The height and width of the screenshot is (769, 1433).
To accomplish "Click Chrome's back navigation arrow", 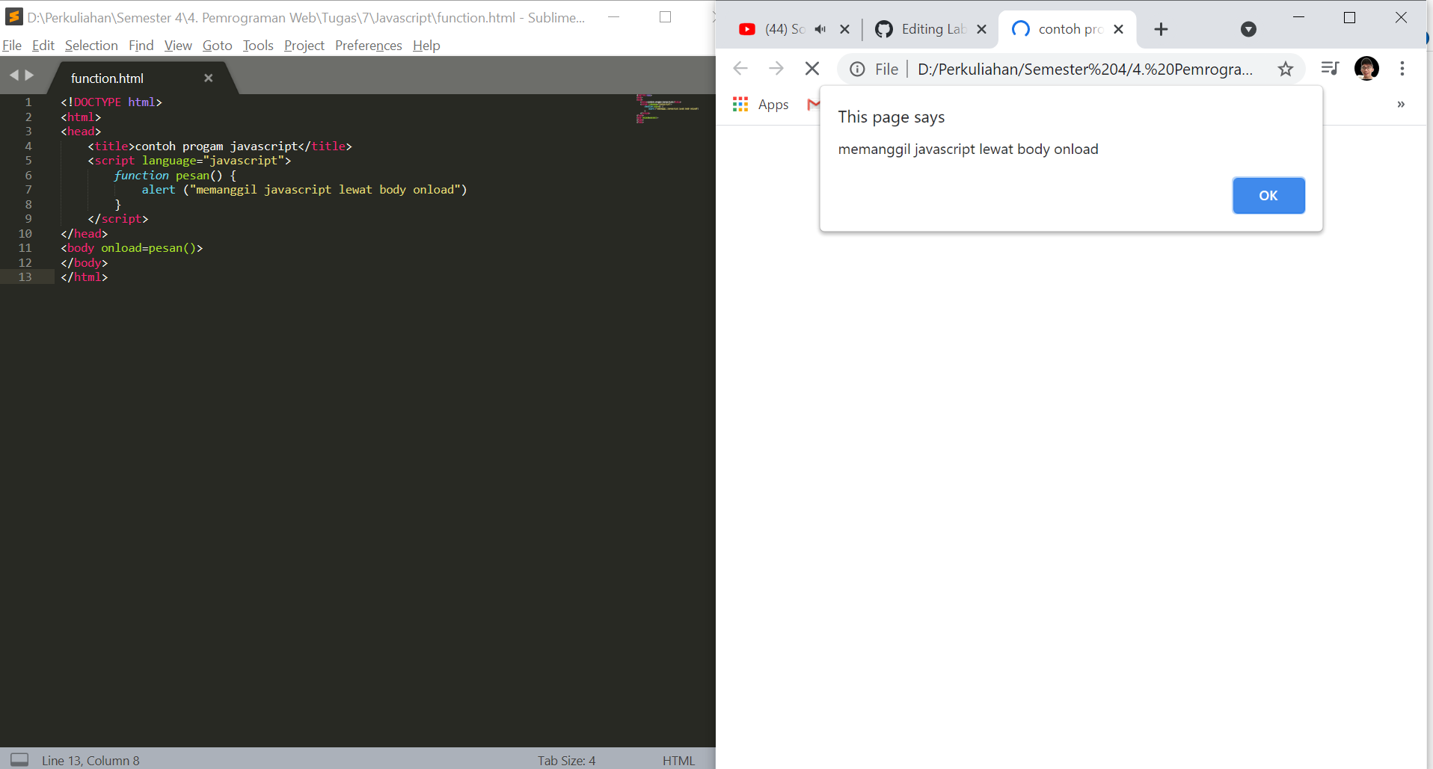I will (740, 68).
